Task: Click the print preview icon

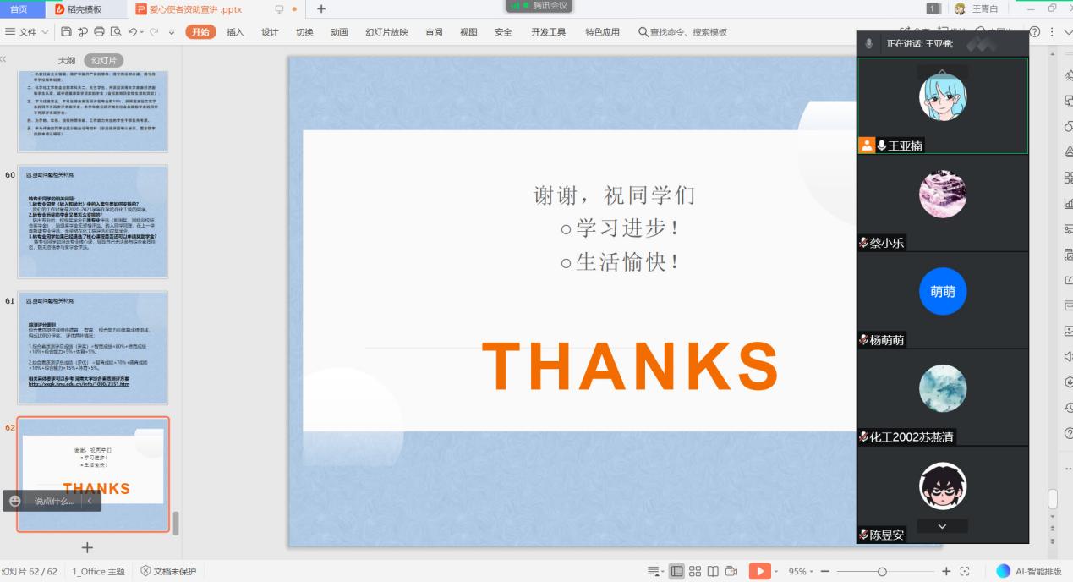Action: pyautogui.click(x=117, y=32)
